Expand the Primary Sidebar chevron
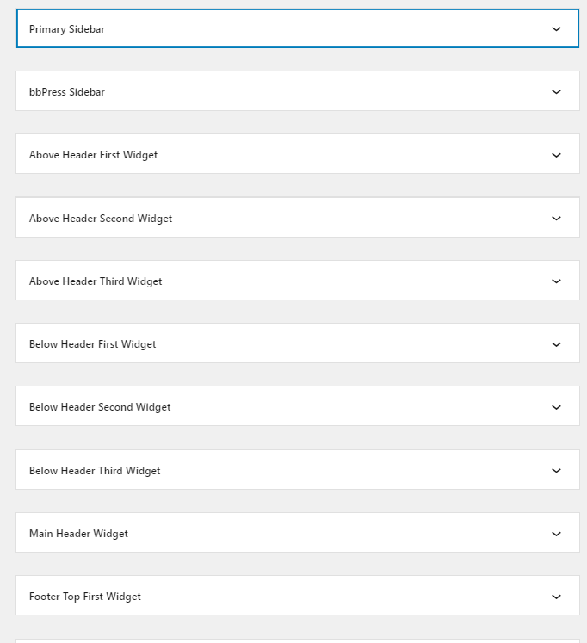This screenshot has height=643, width=587. tap(556, 29)
